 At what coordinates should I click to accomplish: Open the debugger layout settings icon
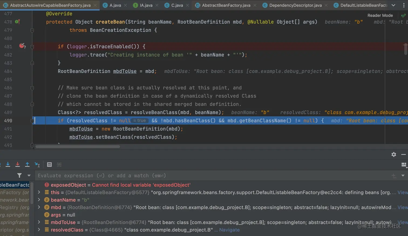[x=404, y=165]
